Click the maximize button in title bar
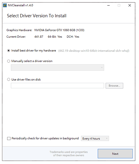 (119, 5)
